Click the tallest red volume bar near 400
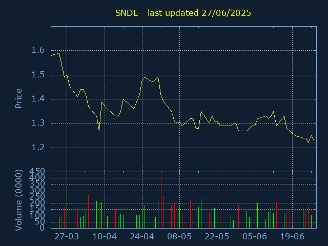Screen dimensions: 328x246 coord(161,202)
